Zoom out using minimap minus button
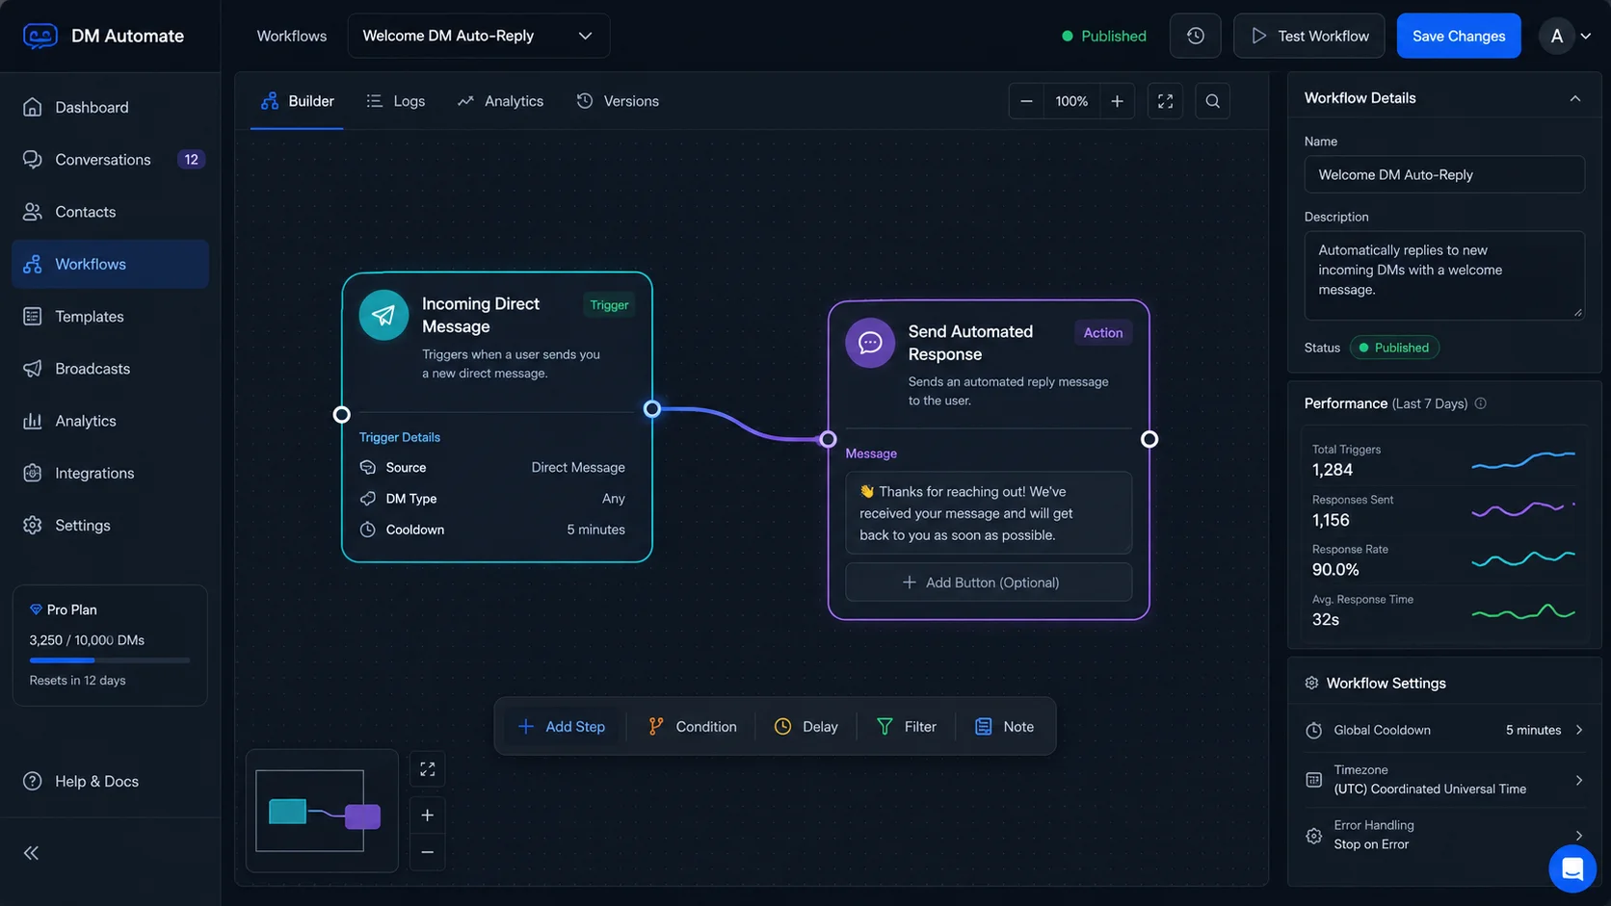1611x906 pixels. [427, 852]
